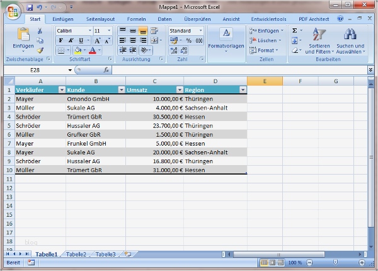The image size is (378, 271).
Task: Click the Name Box showing E28
Action: pos(35,70)
